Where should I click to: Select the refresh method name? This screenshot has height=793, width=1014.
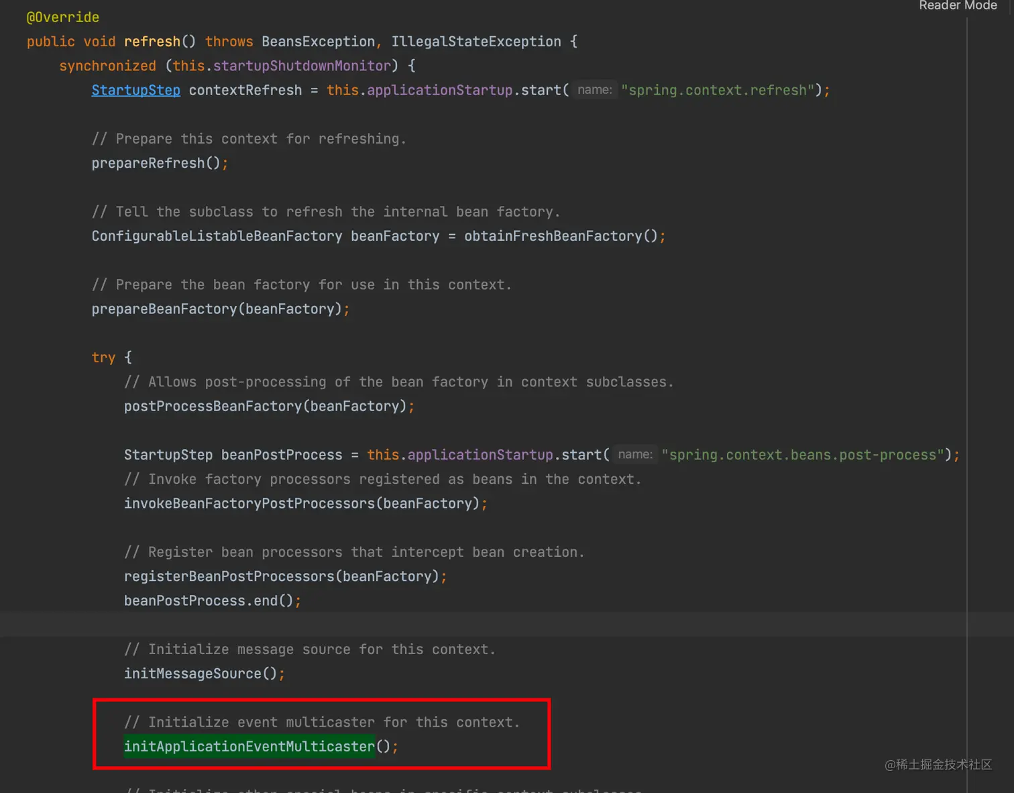tap(152, 42)
